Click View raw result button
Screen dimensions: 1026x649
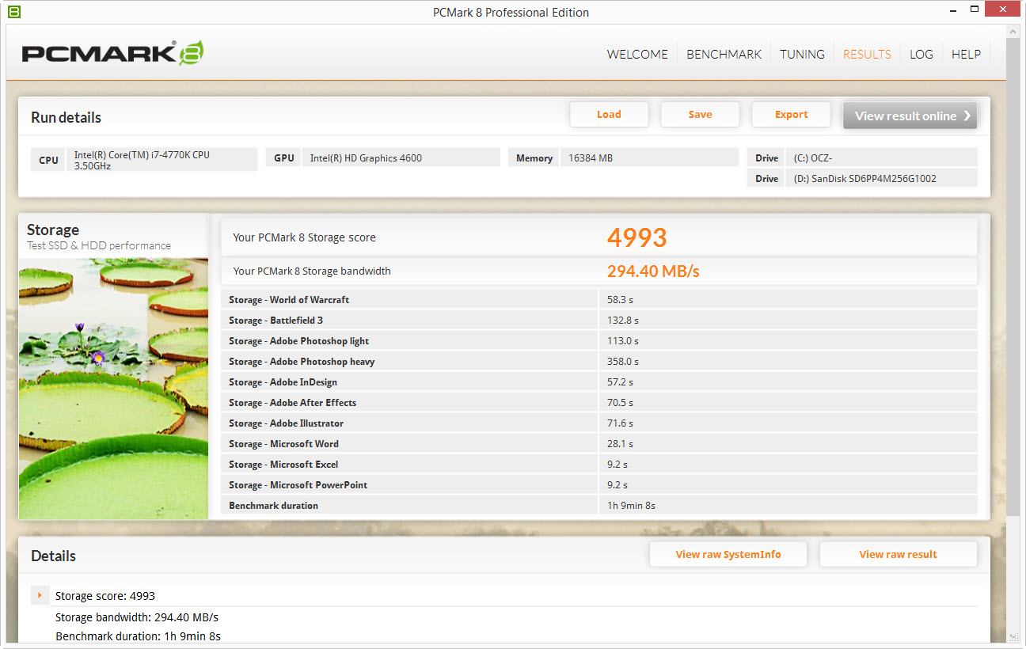click(899, 554)
